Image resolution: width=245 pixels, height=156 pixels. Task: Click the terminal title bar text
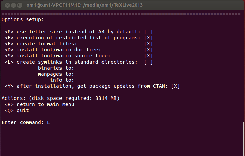[85, 5]
